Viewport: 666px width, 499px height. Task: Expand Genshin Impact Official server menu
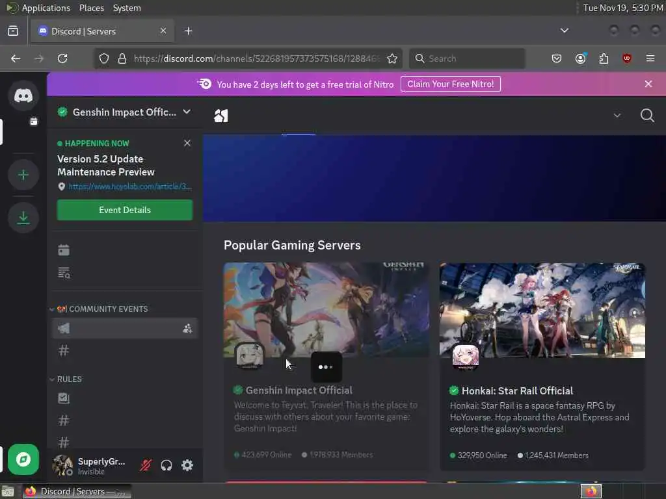187,112
